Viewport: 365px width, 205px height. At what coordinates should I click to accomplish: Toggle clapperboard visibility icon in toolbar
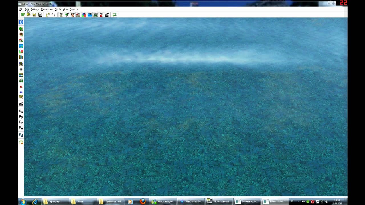coord(107,15)
